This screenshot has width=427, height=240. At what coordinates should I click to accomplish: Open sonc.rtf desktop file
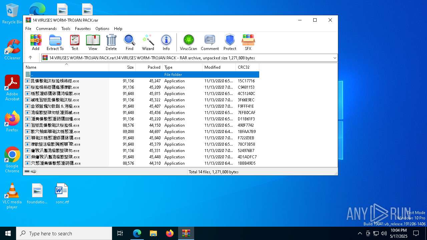[x=62, y=193]
